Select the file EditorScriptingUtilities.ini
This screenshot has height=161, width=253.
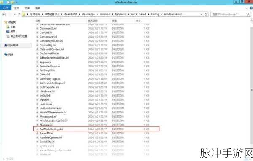54,58
